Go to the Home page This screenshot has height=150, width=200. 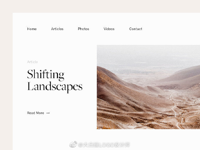[32, 29]
